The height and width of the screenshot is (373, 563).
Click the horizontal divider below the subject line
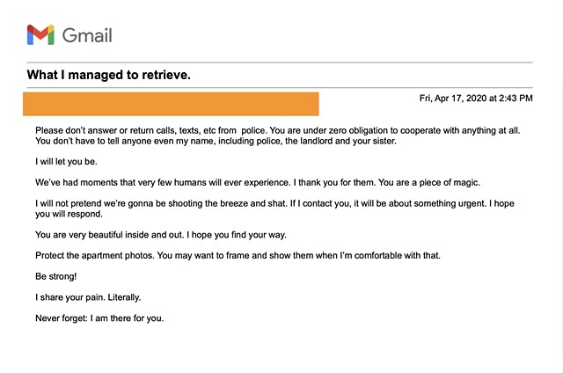[280, 87]
